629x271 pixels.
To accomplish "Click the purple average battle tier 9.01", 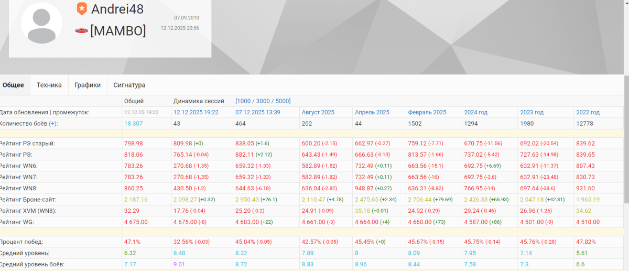I will (x=180, y=264).
